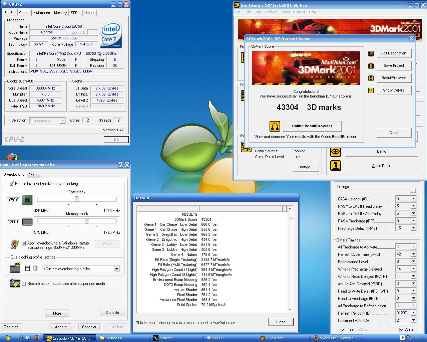The image size is (427, 342).
Task: Open RAS# Precharge (tRP) dropdown
Action: click(x=413, y=220)
